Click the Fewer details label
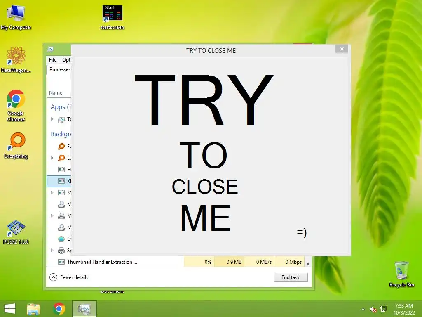The height and width of the screenshot is (317, 422). pyautogui.click(x=74, y=277)
